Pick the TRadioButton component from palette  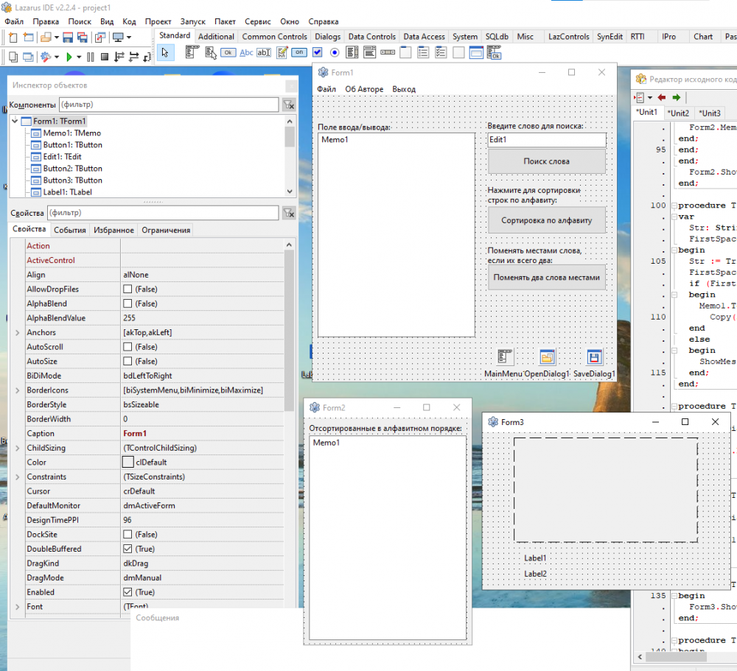point(335,52)
